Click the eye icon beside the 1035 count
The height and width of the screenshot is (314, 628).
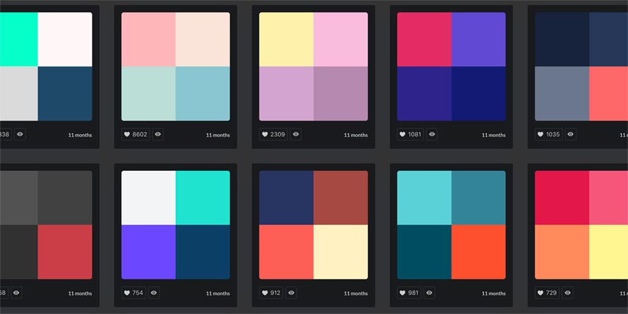(x=571, y=134)
